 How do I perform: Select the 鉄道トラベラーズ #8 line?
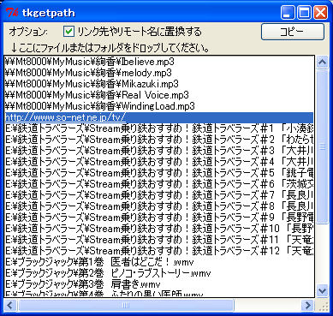pos(159,206)
